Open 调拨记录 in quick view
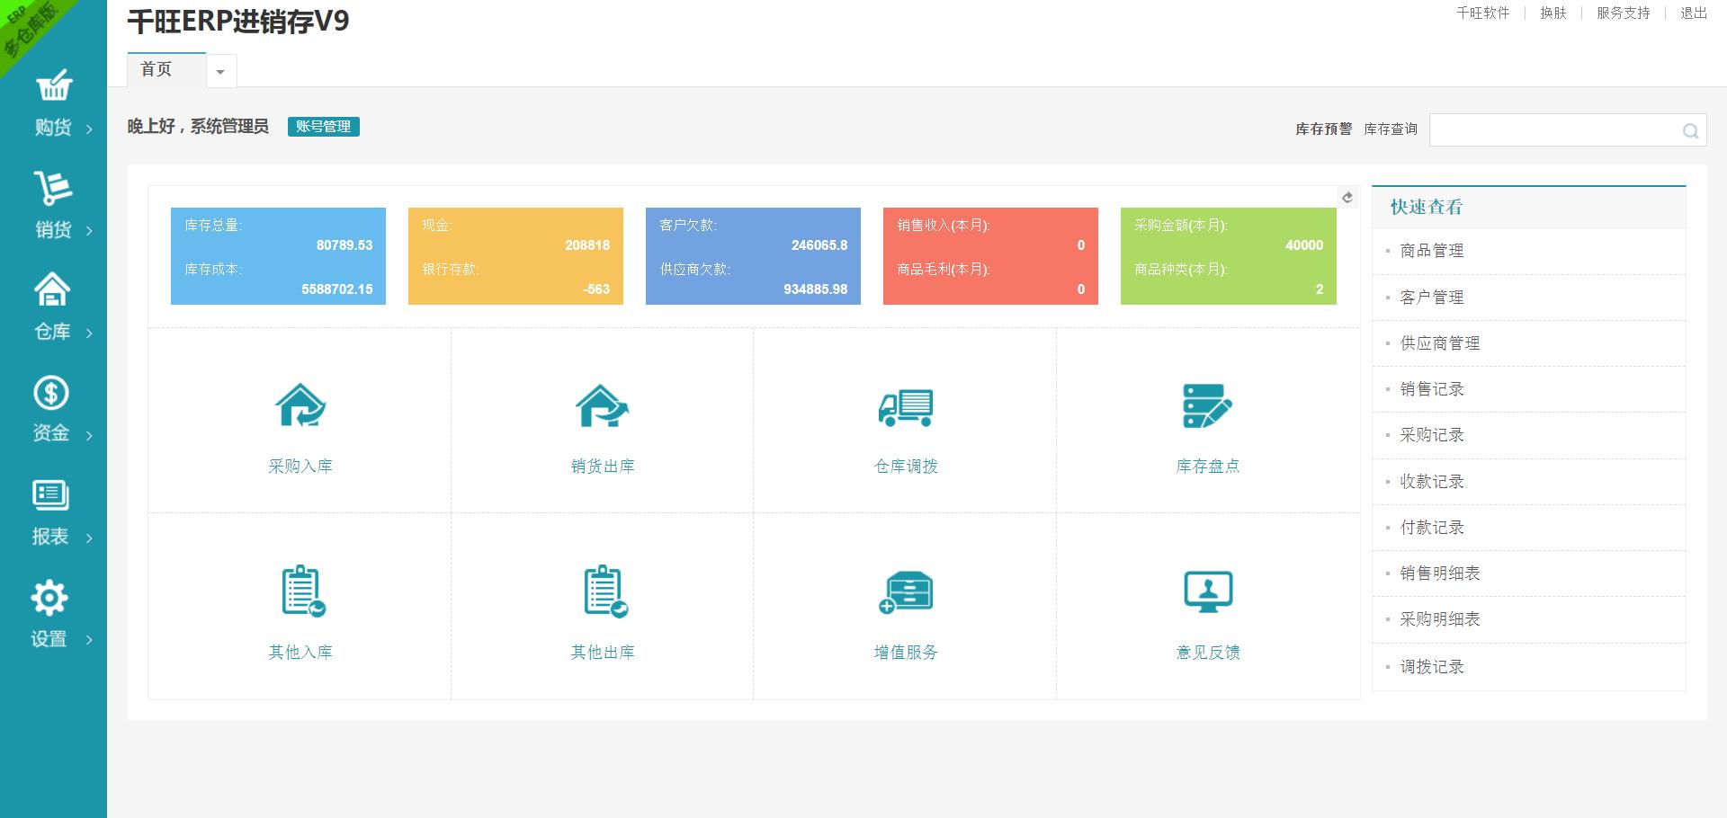Screen dimensions: 1727x818 [1432, 666]
